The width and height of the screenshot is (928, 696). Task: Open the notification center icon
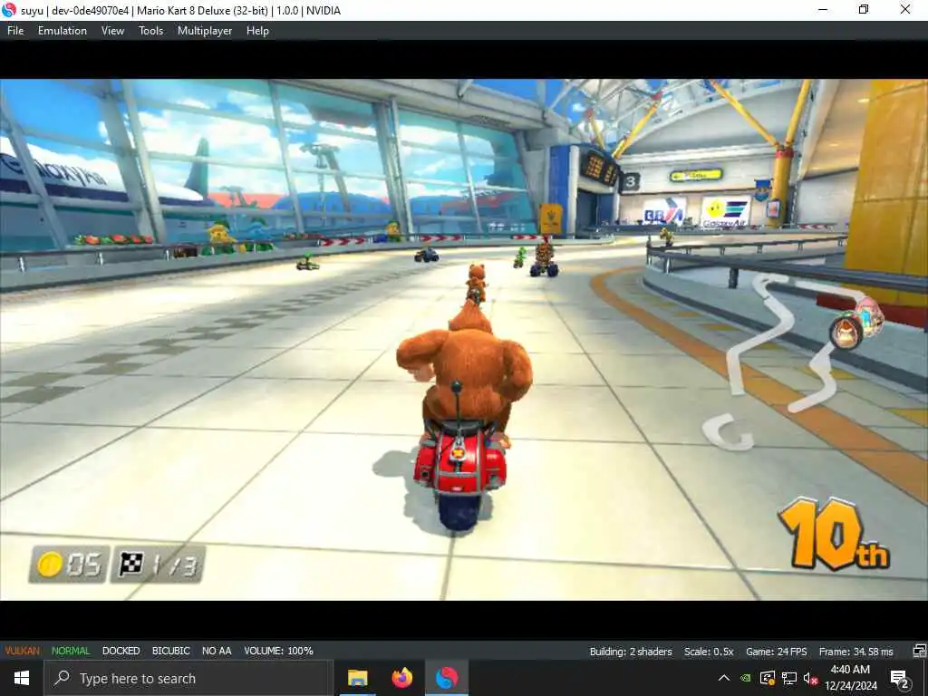coord(900,679)
